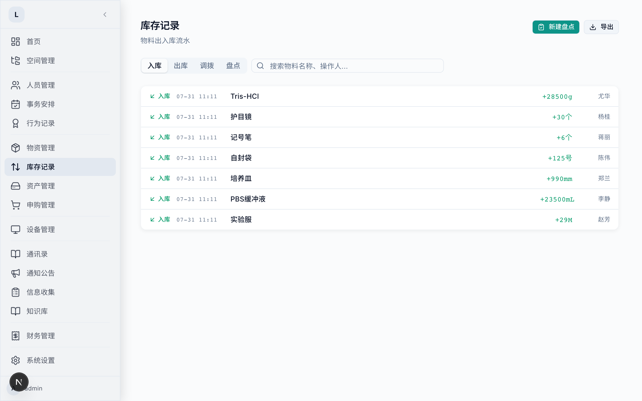642x401 pixels.
Task: Open 空间管理 tree icon
Action: (15, 60)
